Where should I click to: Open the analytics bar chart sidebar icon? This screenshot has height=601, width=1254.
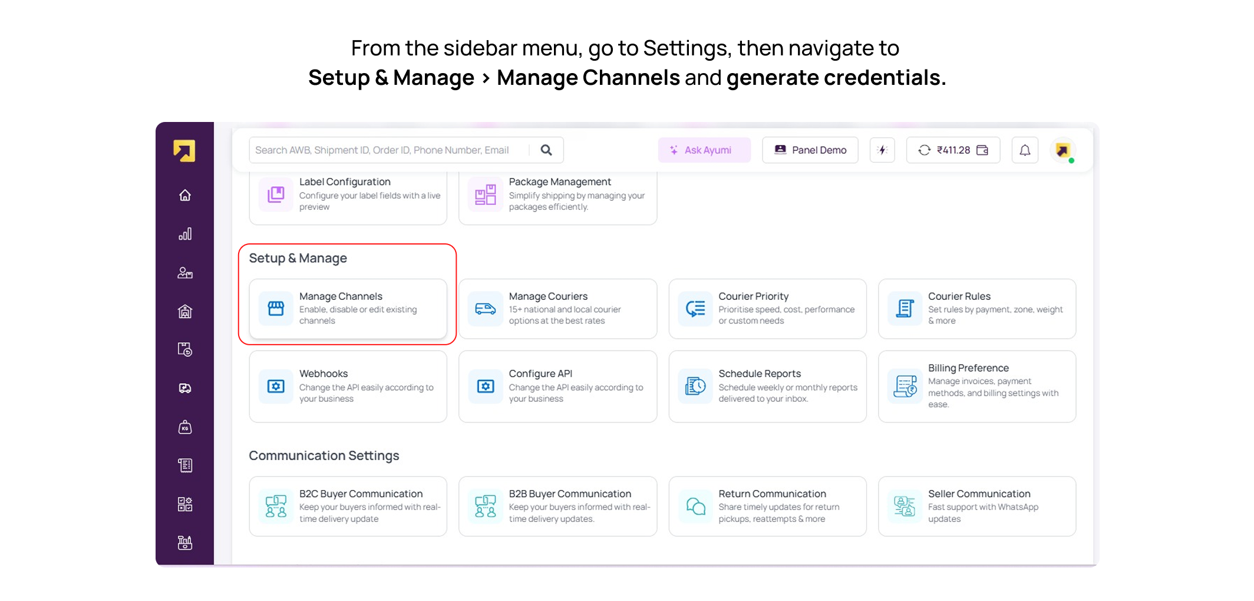[185, 234]
